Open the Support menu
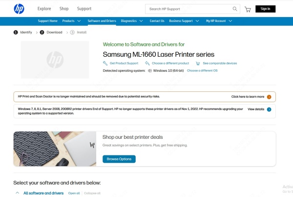The width and height of the screenshot is (293, 197). [84, 9]
